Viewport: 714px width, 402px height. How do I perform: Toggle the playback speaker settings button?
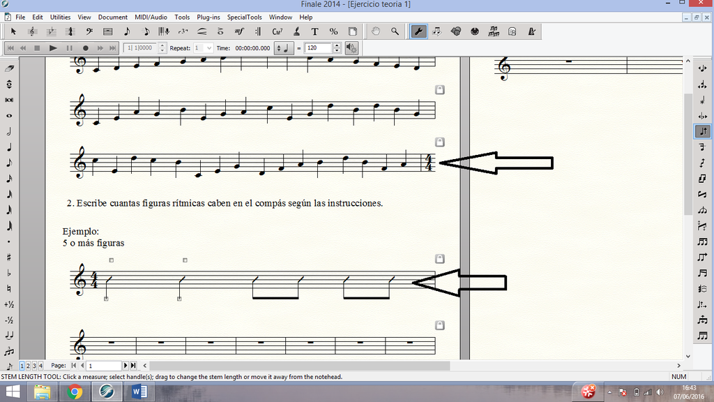(351, 48)
